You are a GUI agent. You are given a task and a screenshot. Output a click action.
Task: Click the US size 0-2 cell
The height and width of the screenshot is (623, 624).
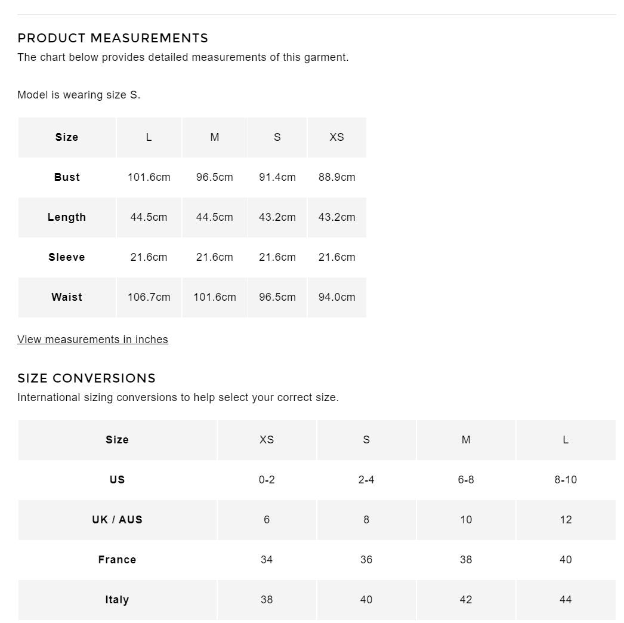(x=267, y=480)
